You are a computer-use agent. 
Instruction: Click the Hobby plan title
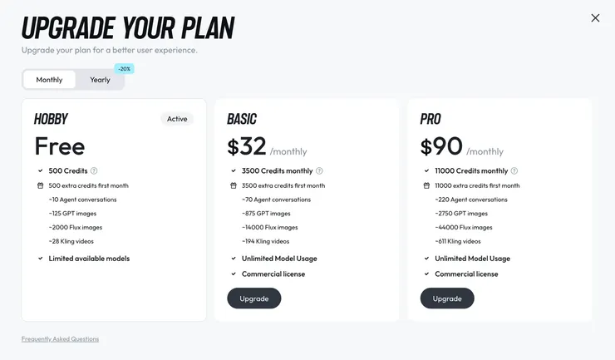coord(52,119)
